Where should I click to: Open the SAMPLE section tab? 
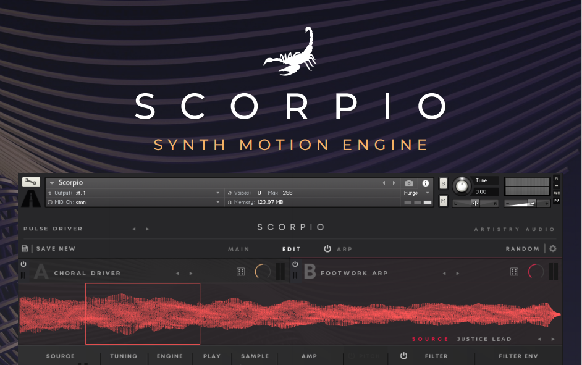click(x=255, y=356)
